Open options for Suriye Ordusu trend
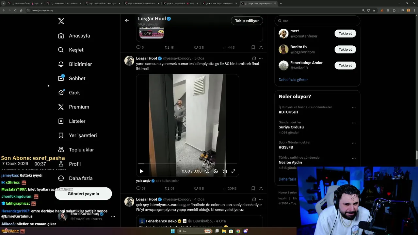 354,123
